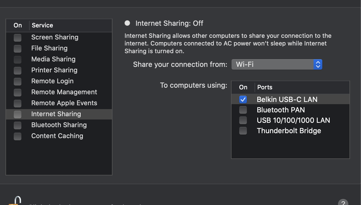Enable the Thunderbolt Bridge port checkbox

point(243,131)
